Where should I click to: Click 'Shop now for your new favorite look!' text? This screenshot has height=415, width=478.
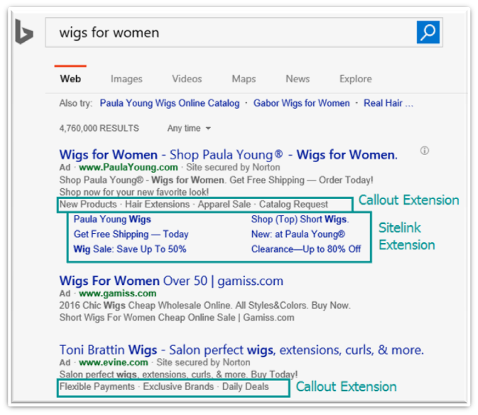(x=134, y=192)
